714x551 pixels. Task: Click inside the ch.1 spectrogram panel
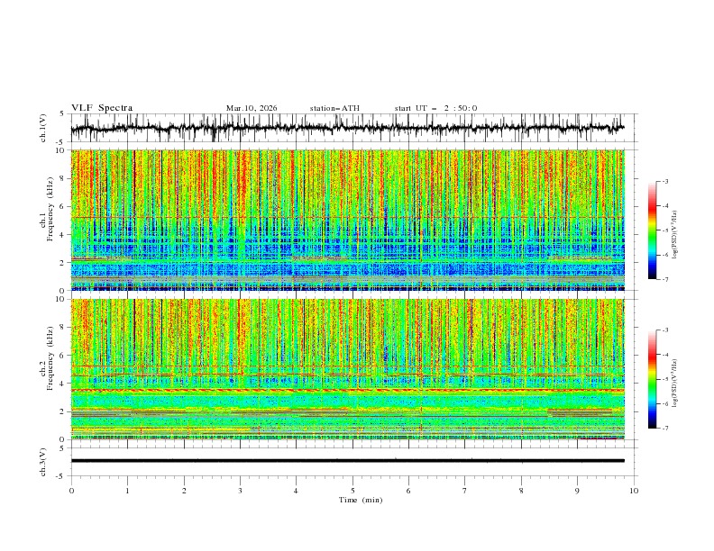[x=347, y=220]
